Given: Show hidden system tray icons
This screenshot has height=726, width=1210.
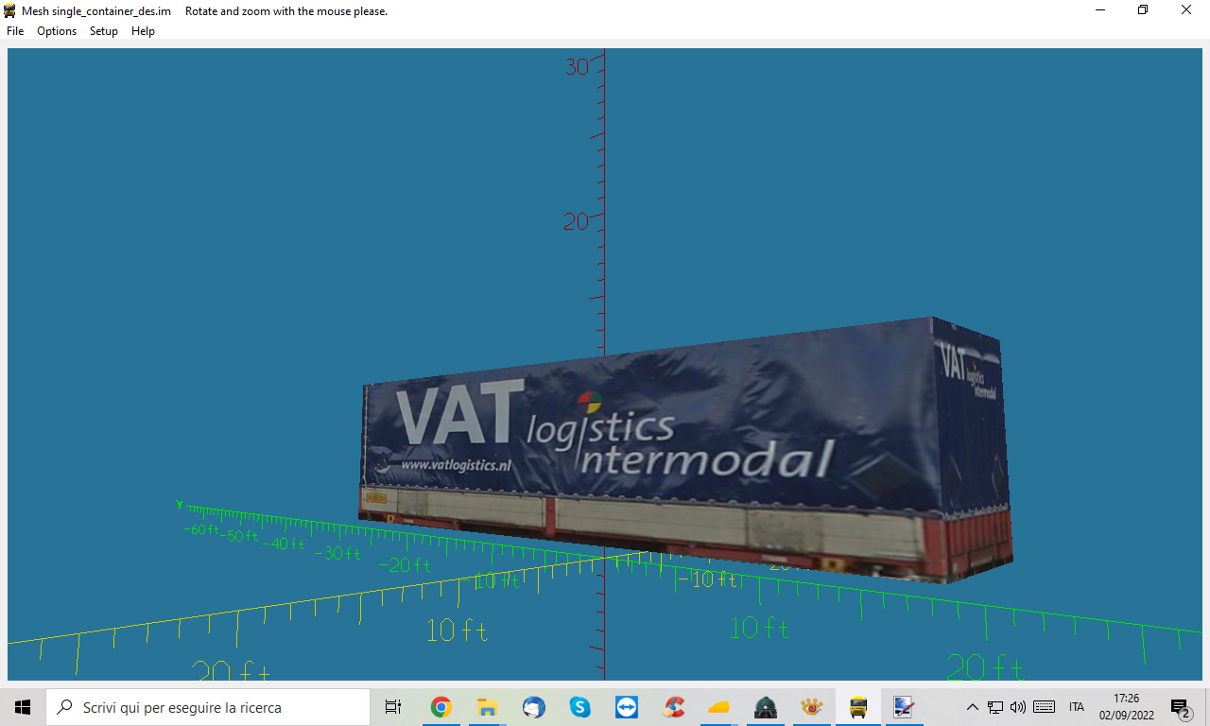Looking at the screenshot, I should click(972, 707).
